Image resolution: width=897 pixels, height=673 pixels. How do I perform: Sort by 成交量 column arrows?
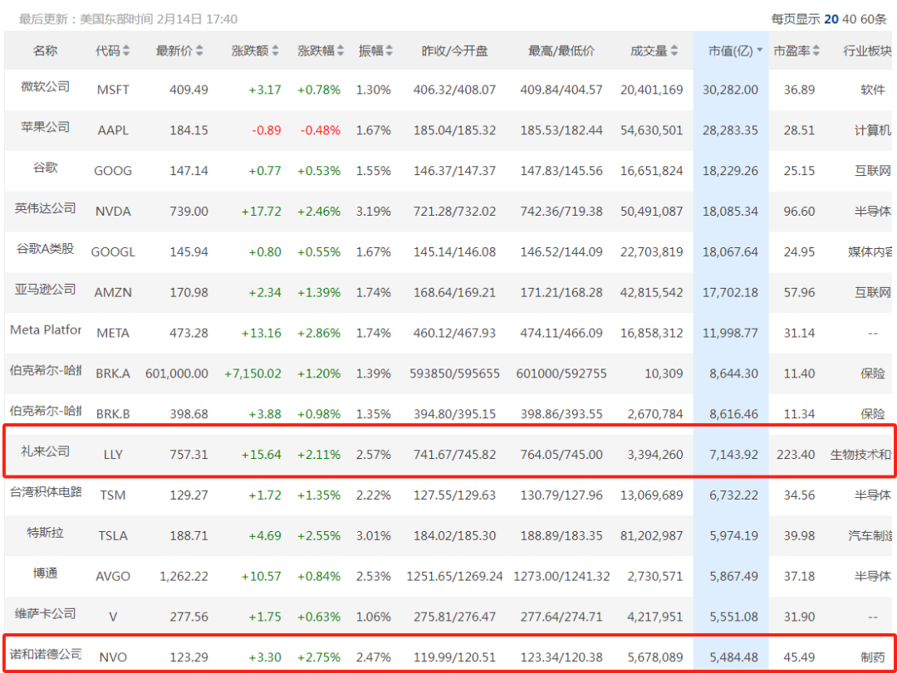click(674, 51)
